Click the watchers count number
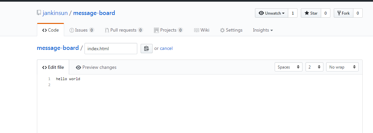 293,13
